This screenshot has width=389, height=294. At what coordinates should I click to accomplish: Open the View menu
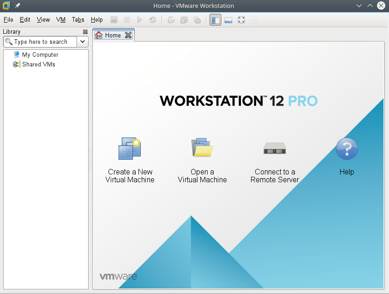point(43,19)
